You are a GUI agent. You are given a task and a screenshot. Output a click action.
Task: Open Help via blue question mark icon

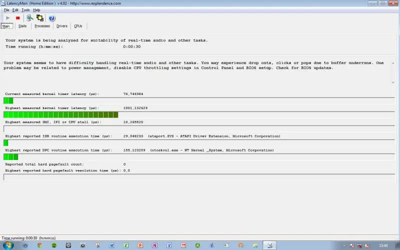(52, 18)
